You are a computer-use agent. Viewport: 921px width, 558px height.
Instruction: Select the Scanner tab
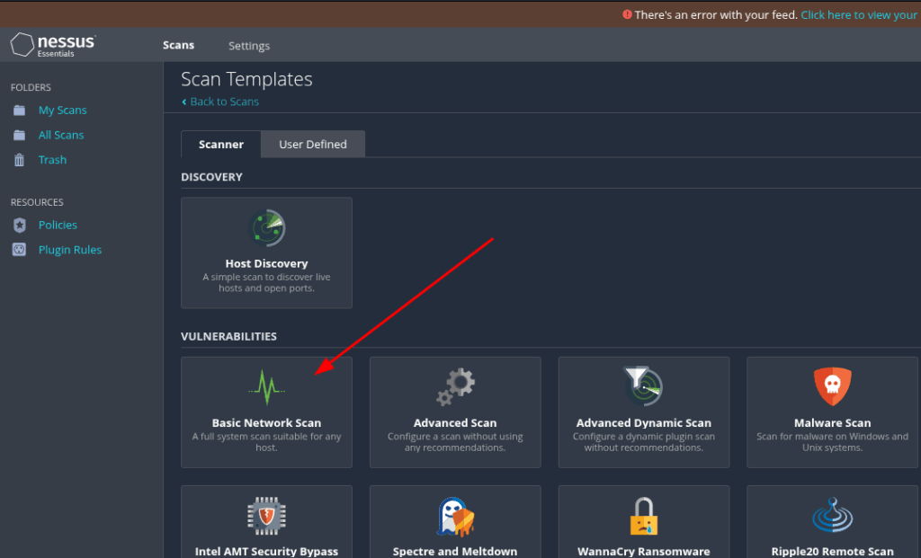221,145
